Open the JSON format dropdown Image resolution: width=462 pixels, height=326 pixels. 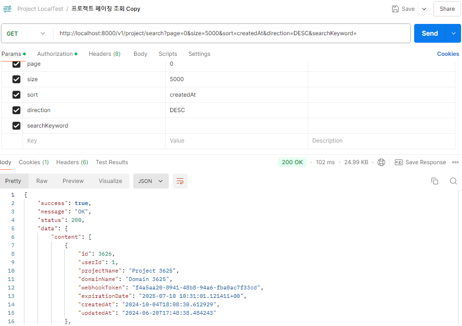pos(151,181)
